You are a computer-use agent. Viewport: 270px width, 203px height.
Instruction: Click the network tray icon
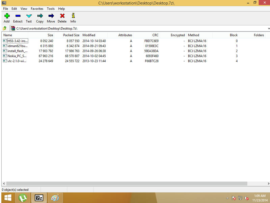(x=240, y=198)
